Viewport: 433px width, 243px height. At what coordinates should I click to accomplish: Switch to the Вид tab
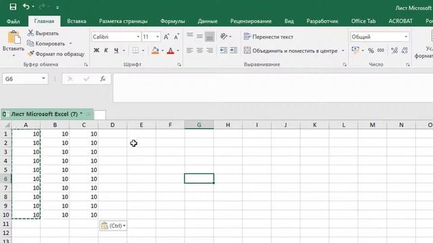289,21
